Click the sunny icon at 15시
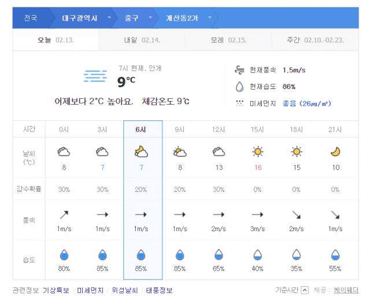The image size is (370, 300). [x=258, y=151]
